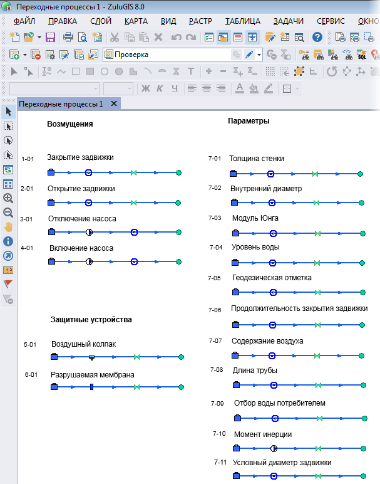Toggle bold text formatting Ж
This screenshot has height=484, width=380.
tap(146, 88)
